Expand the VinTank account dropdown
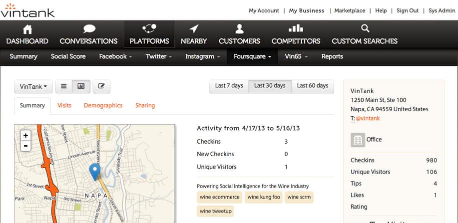This screenshot has width=458, height=223. coord(33,86)
